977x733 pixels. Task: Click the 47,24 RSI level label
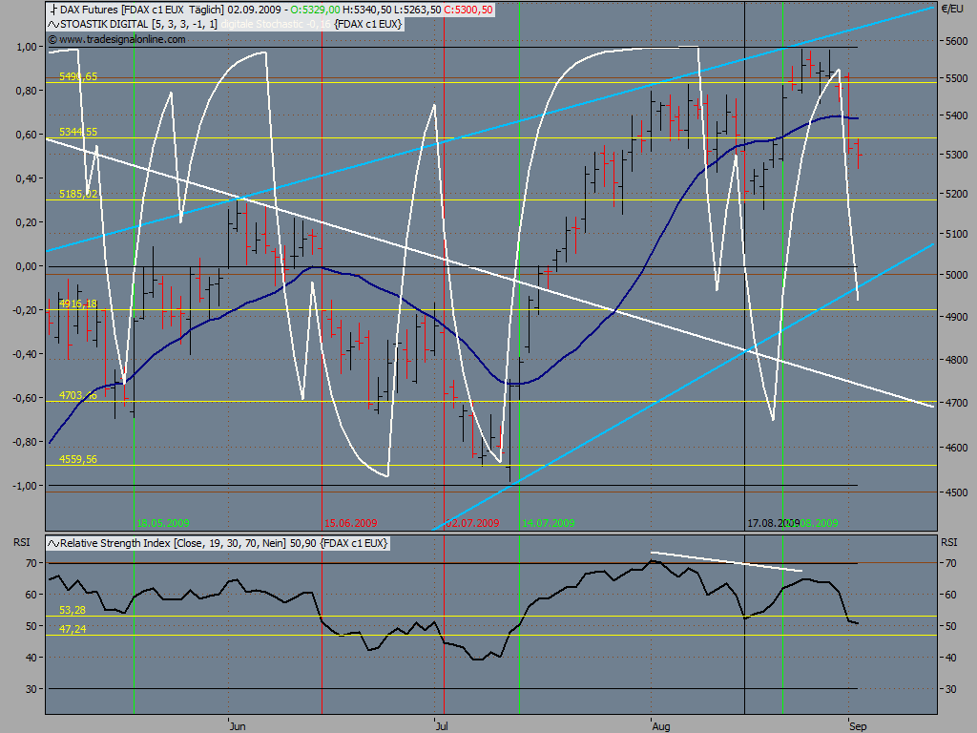(73, 630)
